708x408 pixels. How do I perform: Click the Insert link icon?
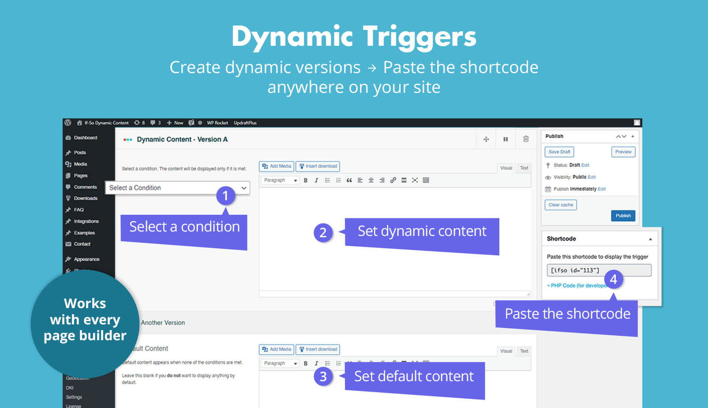393,180
